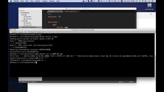Open the tab list dropdown in Sublime
Image resolution: width=164 pixels, height=92 pixels.
135,11
